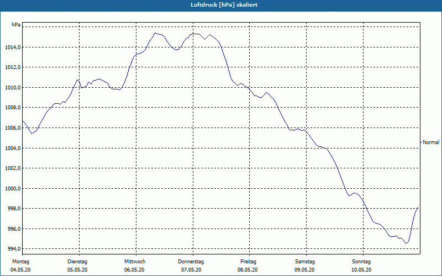Image resolution: width=442 pixels, height=276 pixels.
Task: Click the 'Mittwoch' day label
Action: 135,262
